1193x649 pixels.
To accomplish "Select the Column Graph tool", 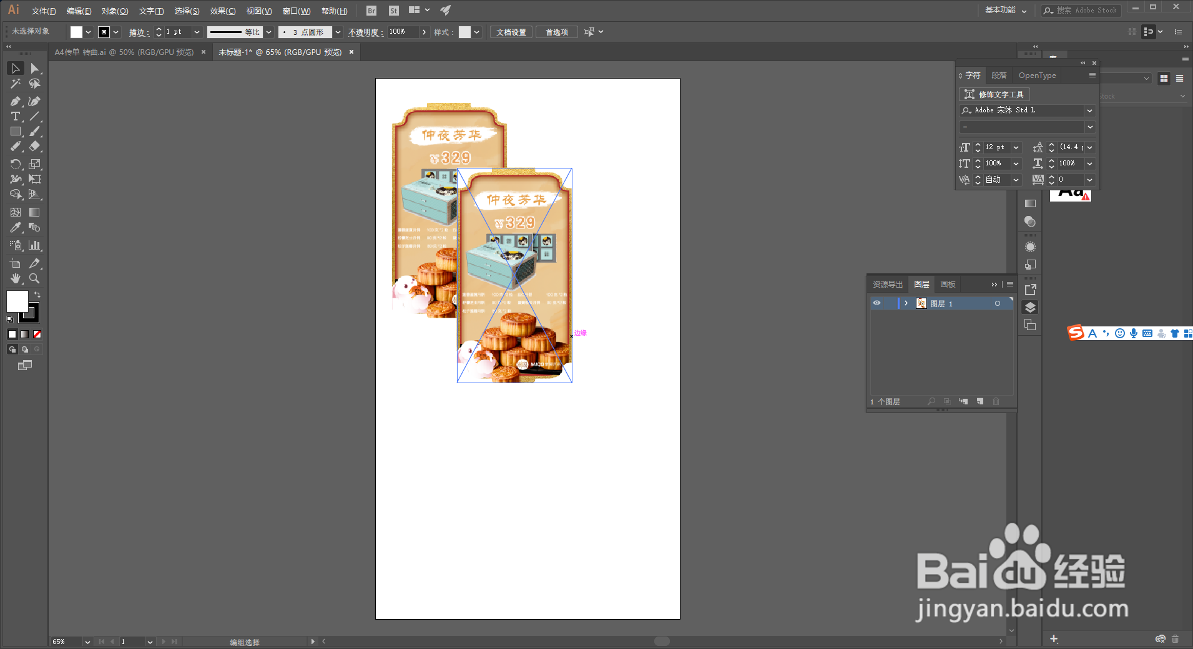I will pyautogui.click(x=35, y=245).
